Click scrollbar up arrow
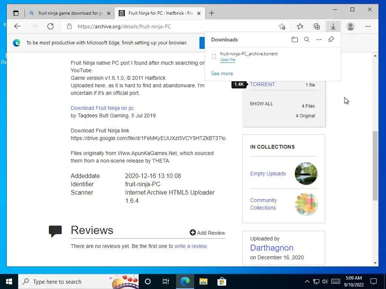This screenshot has width=386, height=289. click(375, 56)
